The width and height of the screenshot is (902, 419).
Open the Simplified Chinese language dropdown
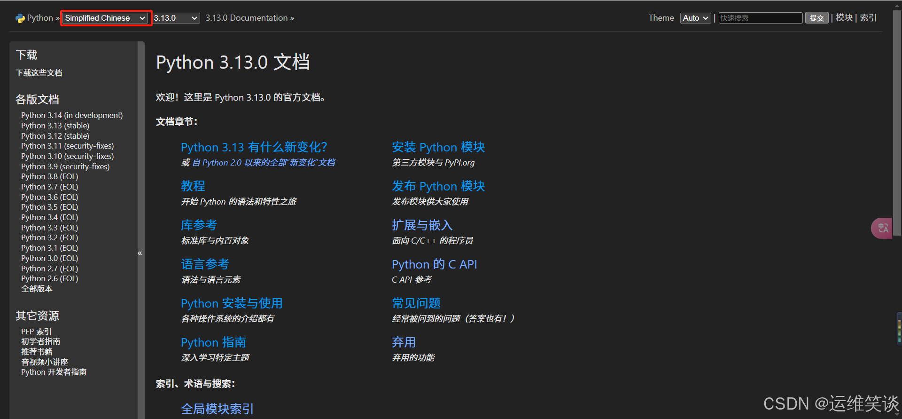(105, 18)
